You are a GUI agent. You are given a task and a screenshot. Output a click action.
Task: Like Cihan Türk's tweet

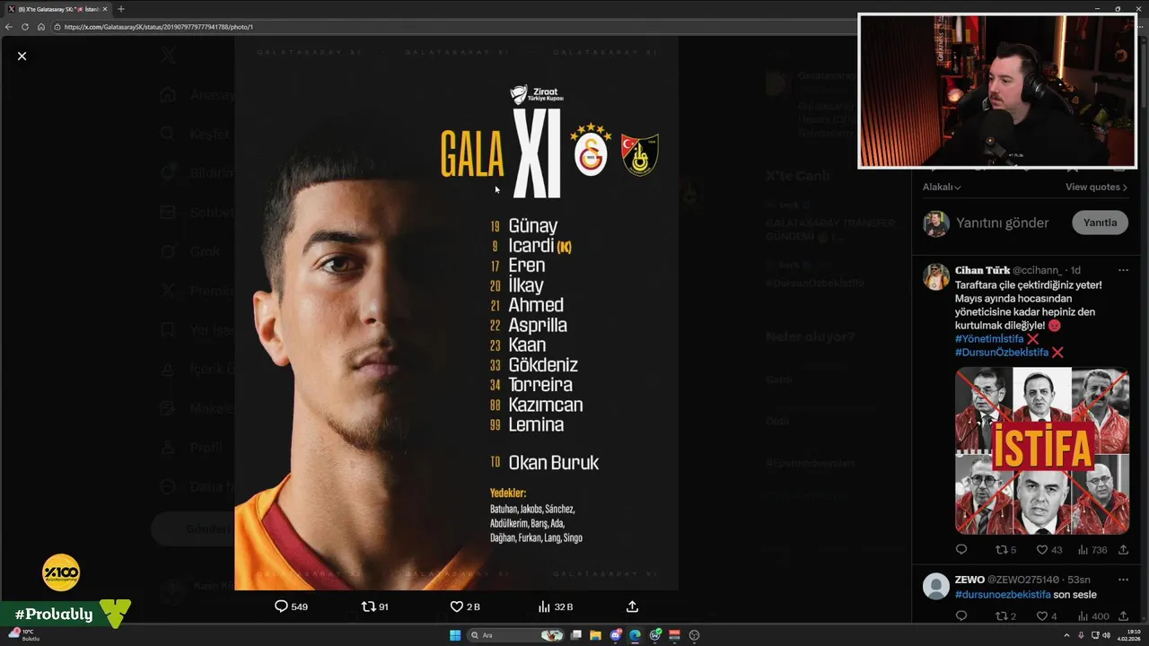click(x=1048, y=549)
